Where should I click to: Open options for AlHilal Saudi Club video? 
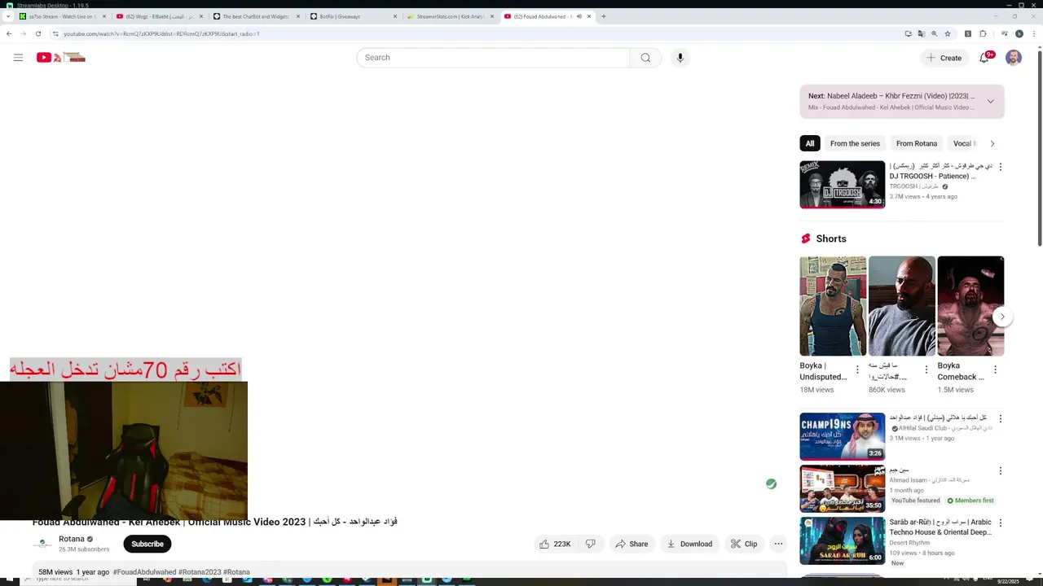click(1001, 419)
